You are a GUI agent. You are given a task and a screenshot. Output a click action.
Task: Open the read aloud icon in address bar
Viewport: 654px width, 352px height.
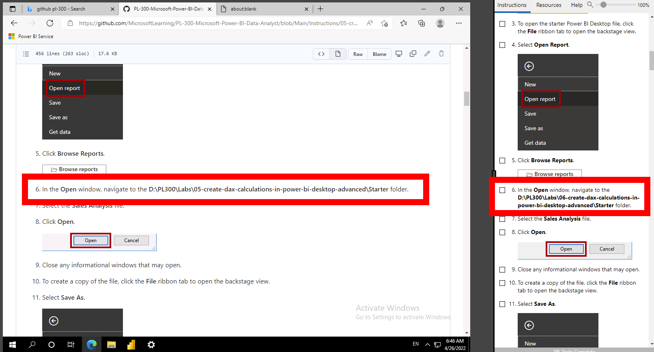(370, 23)
